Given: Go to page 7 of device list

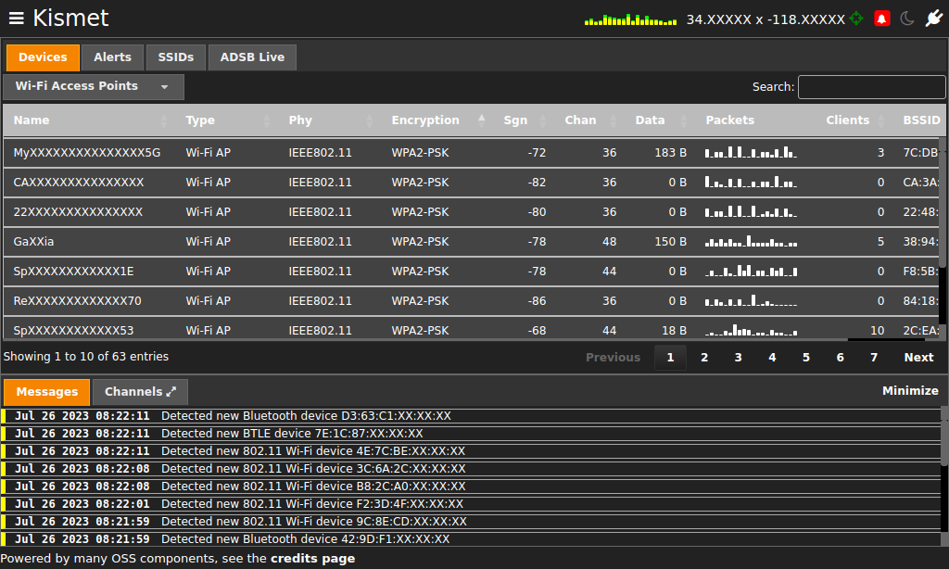Looking at the screenshot, I should pyautogui.click(x=874, y=357).
